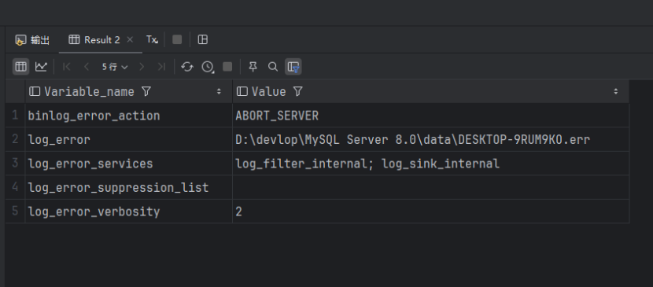This screenshot has width=653, height=287.
Task: Pin the result tab with pin icon
Action: [x=253, y=67]
